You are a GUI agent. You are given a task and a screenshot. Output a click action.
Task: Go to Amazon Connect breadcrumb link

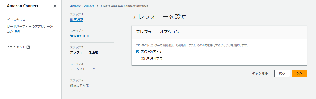(82, 6)
